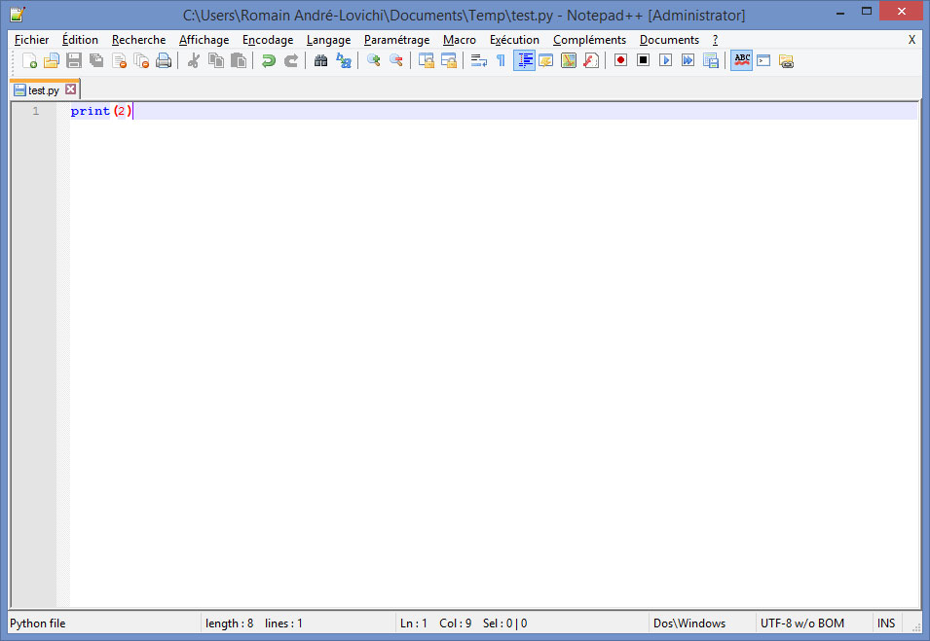This screenshot has height=641, width=930.
Task: Click the Cut scissors icon
Action: (x=194, y=60)
